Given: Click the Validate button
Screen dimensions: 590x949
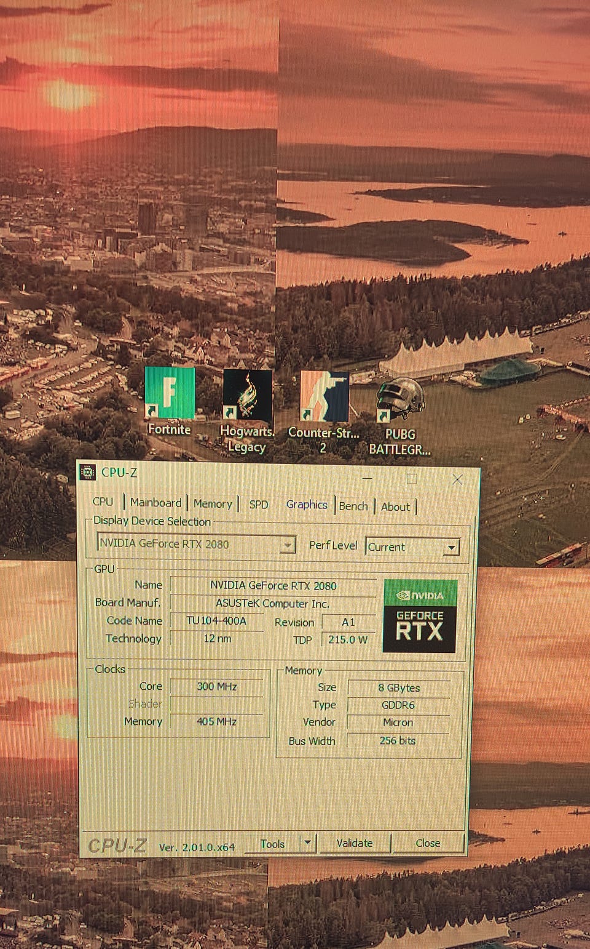Looking at the screenshot, I should pos(355,843).
